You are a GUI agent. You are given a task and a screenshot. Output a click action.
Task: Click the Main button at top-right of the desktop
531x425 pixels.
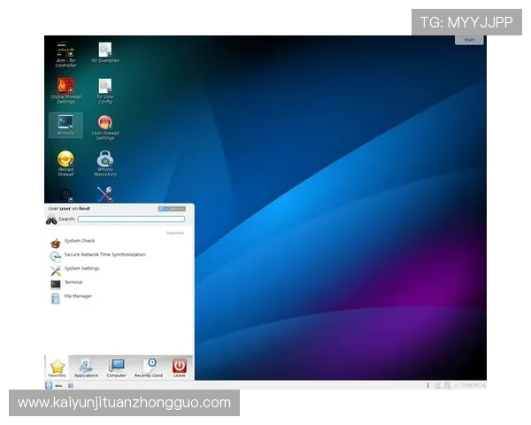pos(469,40)
